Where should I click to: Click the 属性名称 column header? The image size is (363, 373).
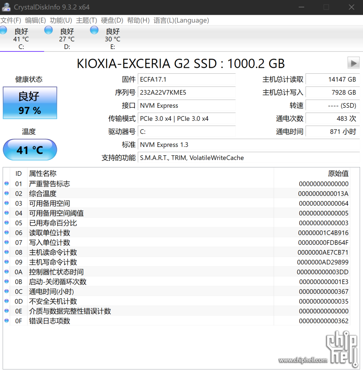tap(43, 174)
